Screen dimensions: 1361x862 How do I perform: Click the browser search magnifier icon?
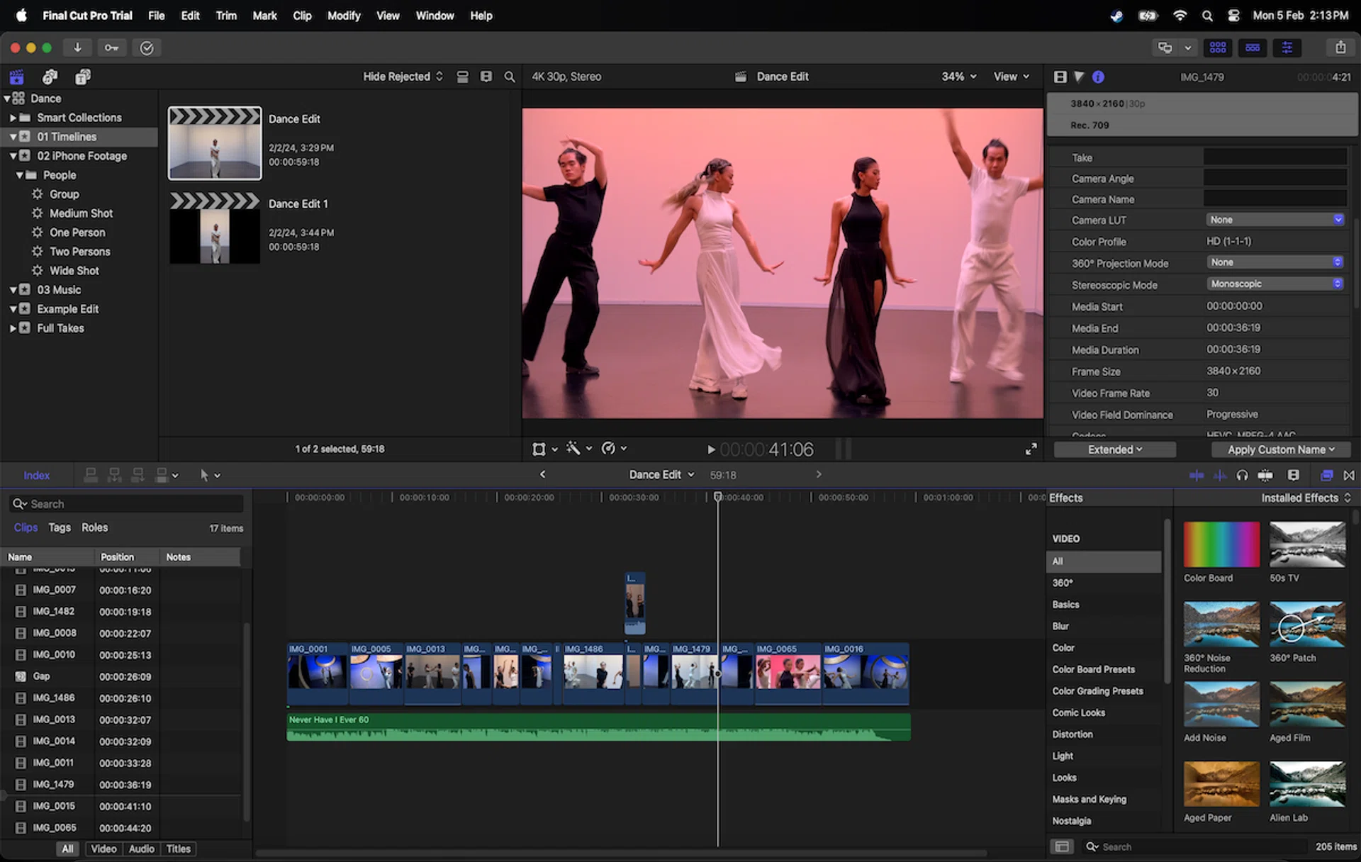tap(509, 77)
